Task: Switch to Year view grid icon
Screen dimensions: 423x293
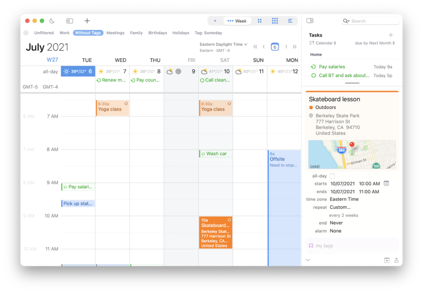Action: coord(275,21)
